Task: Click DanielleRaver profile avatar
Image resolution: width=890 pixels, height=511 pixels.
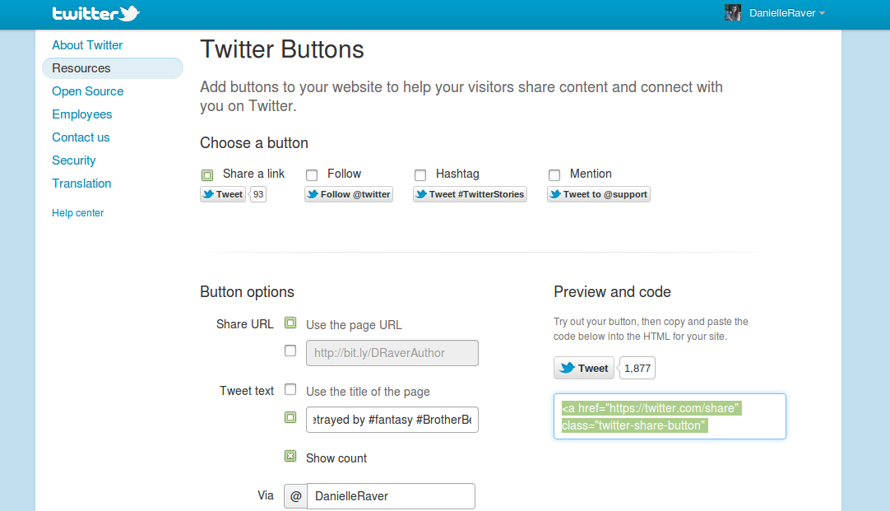Action: tap(733, 12)
